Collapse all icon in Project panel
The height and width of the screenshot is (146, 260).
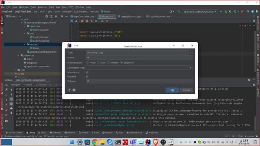point(56,16)
